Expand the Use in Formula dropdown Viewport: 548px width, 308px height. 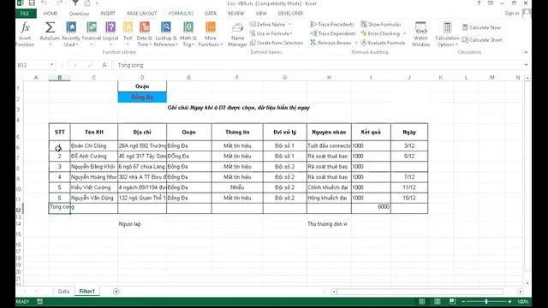tap(291, 33)
